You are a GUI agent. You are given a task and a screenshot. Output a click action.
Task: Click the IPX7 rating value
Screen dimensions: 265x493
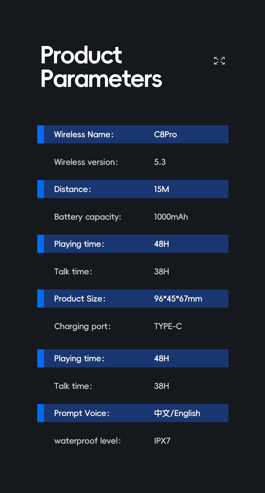(162, 441)
